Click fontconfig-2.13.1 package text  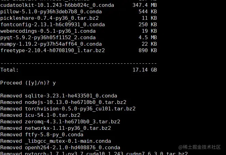53,25
